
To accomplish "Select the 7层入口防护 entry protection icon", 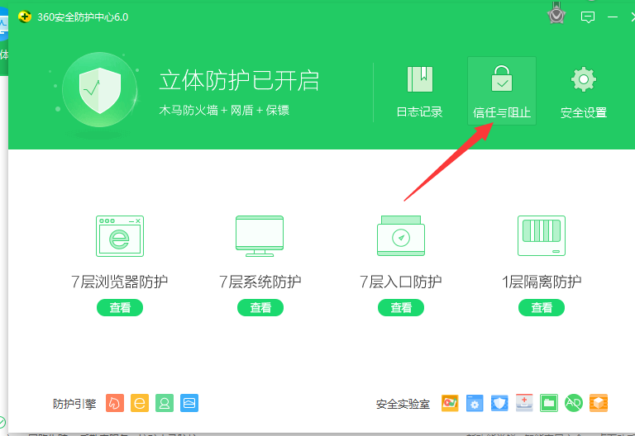I will 401,235.
